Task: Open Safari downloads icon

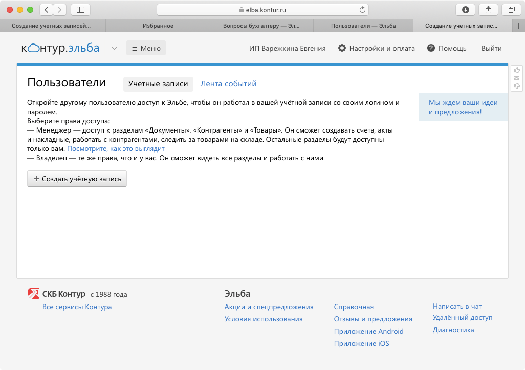Action: 466,10
